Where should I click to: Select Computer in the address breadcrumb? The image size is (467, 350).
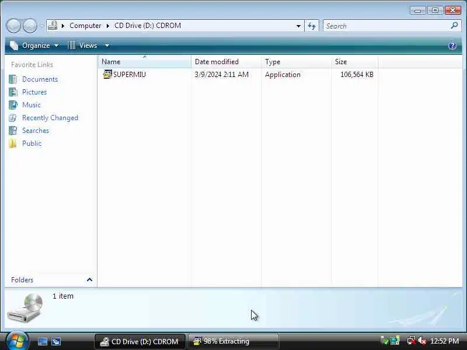tap(85, 26)
